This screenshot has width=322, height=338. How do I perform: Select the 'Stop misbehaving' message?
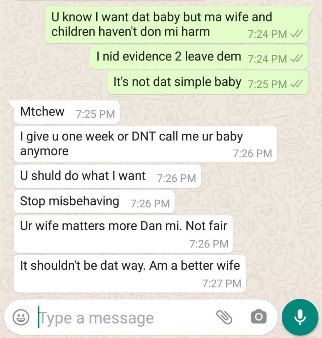[x=94, y=202]
